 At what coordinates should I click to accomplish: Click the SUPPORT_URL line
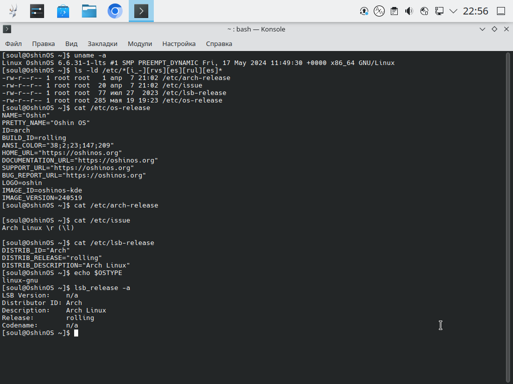[x=68, y=168]
